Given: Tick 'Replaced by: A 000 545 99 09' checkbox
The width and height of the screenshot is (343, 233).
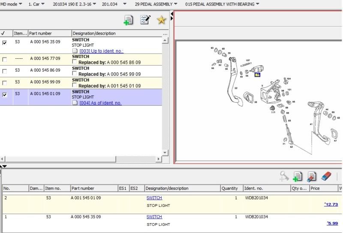Looking at the screenshot, I should pyautogui.click(x=75, y=73).
